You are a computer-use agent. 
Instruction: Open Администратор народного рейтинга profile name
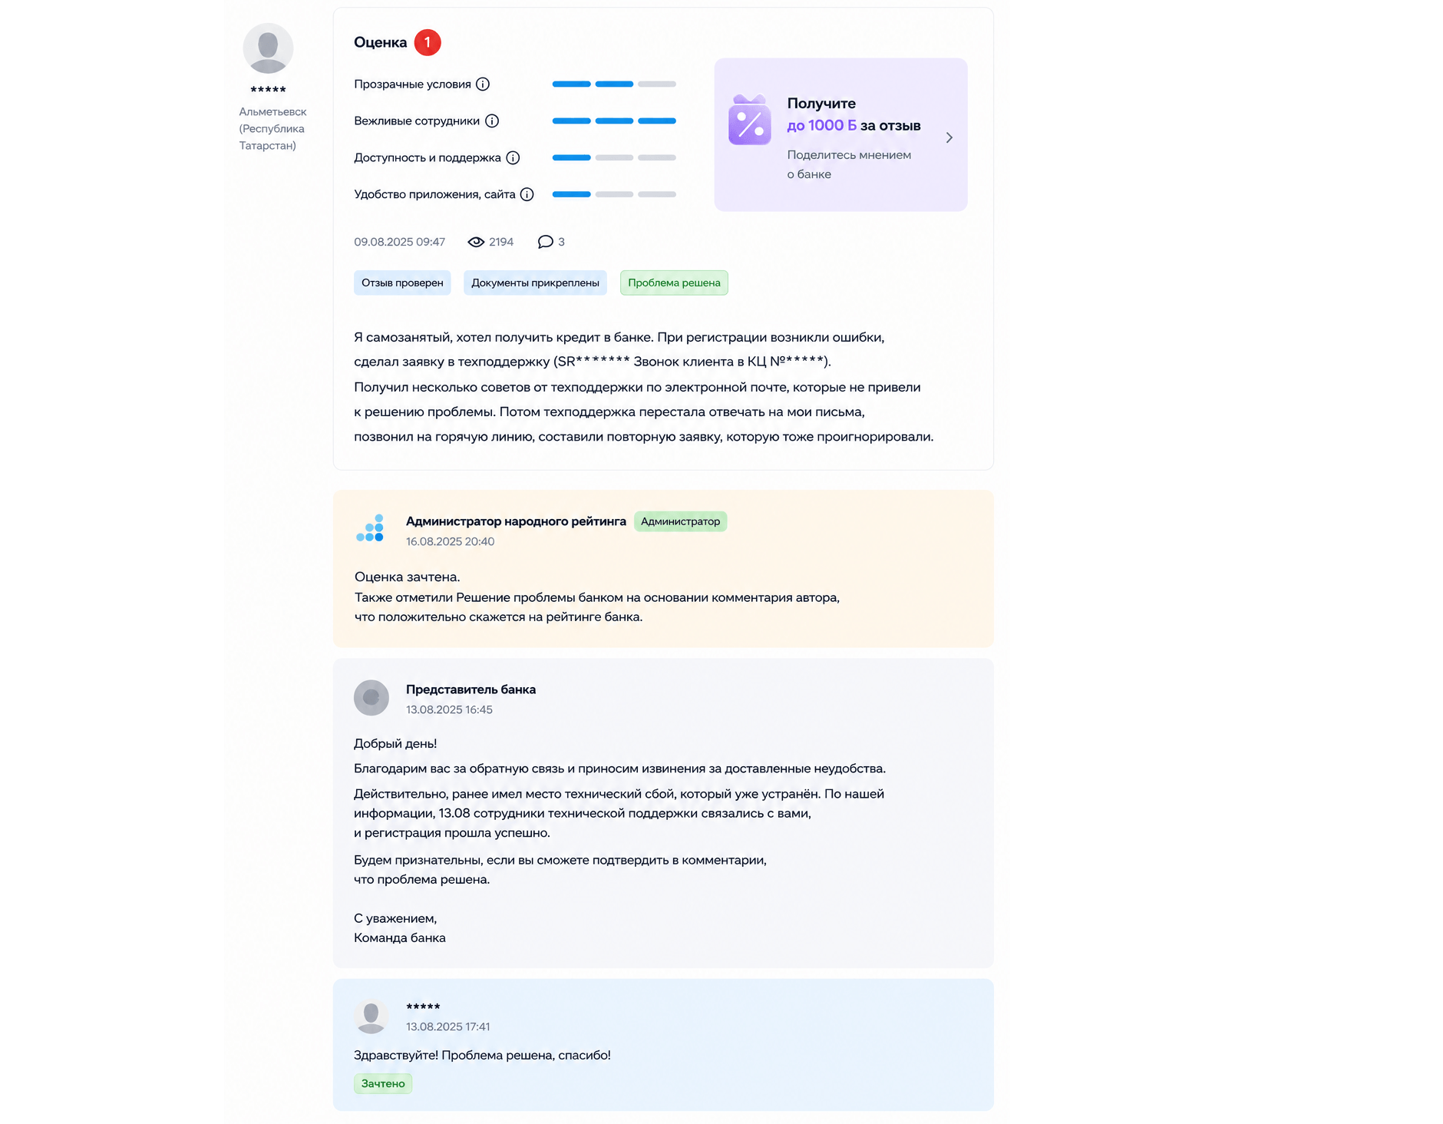pyautogui.click(x=516, y=522)
